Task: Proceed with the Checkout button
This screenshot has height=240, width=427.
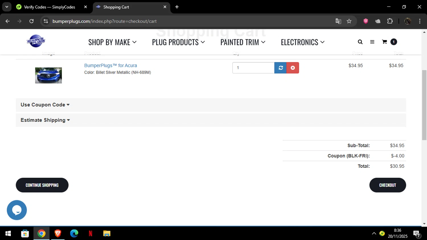Action: pos(387,185)
